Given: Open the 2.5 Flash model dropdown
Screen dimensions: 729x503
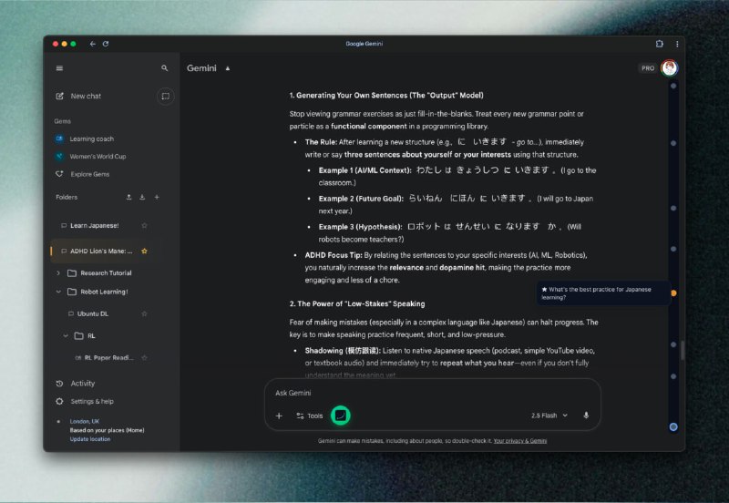Looking at the screenshot, I should coord(549,416).
